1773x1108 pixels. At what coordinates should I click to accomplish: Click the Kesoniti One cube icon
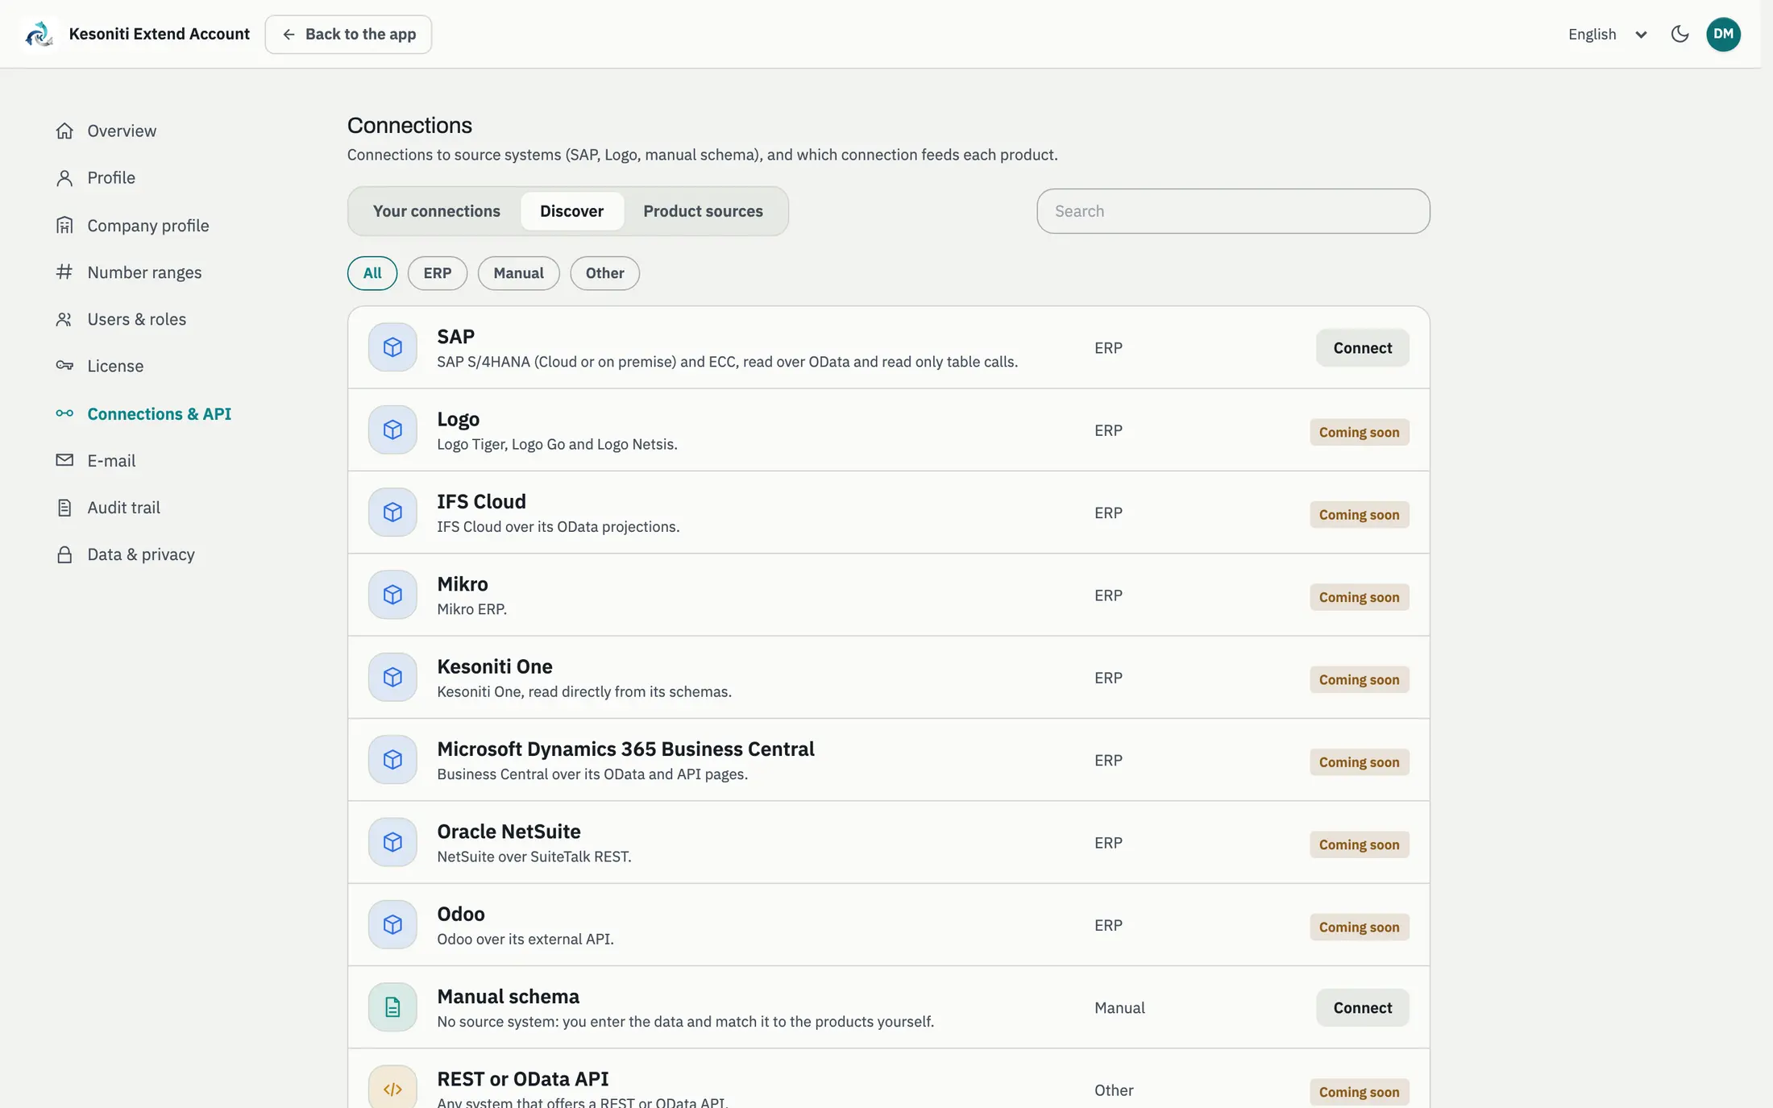pyautogui.click(x=392, y=677)
